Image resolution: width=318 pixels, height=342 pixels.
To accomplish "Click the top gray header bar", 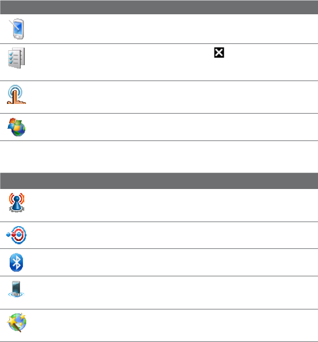I will tap(159, 7).
